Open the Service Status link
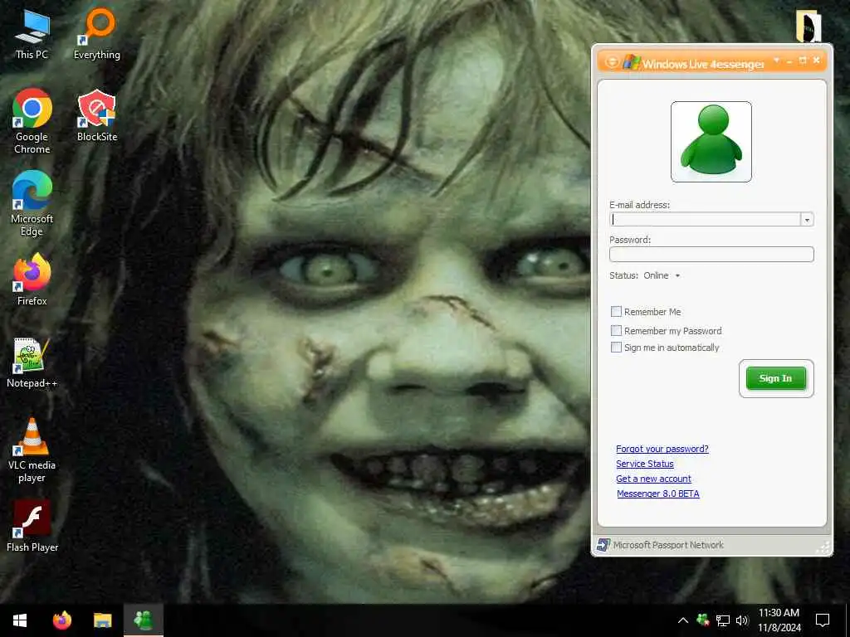The height and width of the screenshot is (637, 850). [x=644, y=464]
